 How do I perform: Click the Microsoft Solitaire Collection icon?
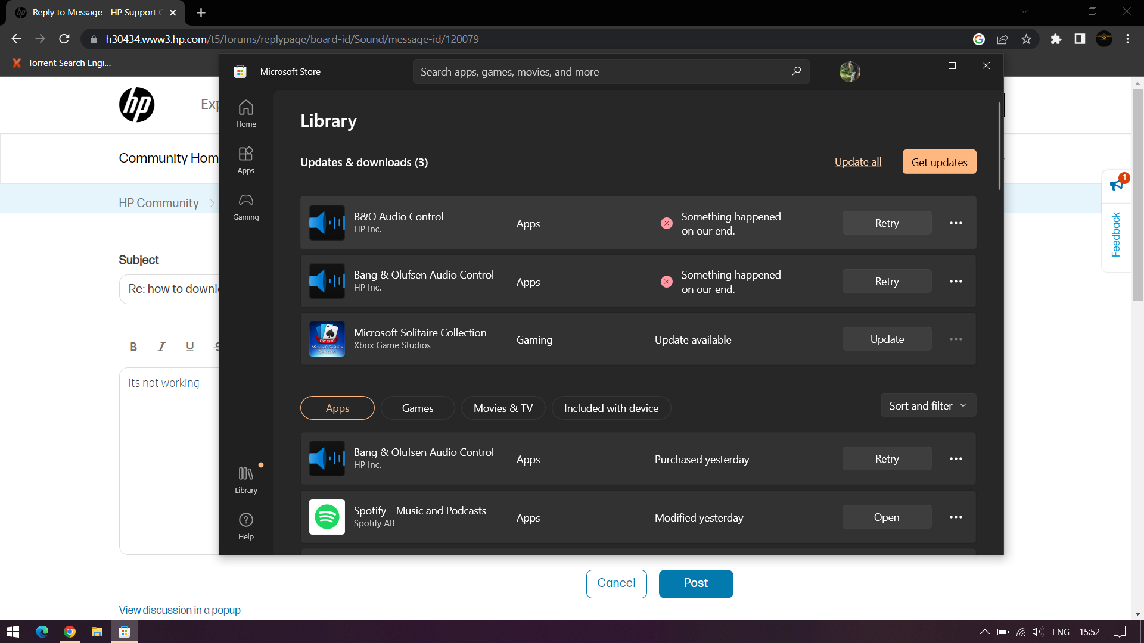327,338
